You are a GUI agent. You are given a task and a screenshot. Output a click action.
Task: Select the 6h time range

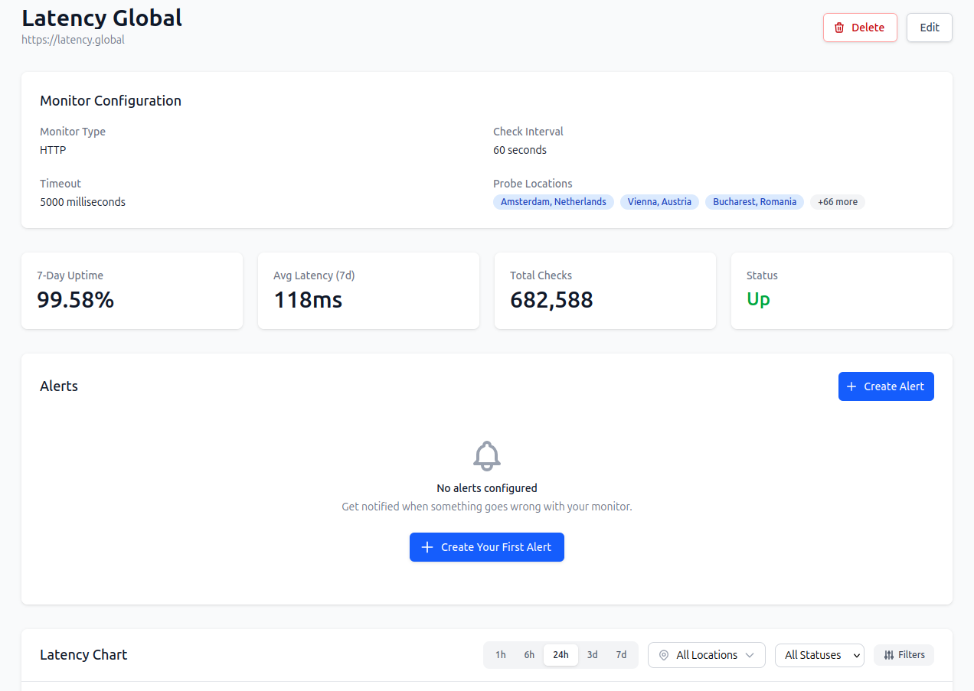529,655
